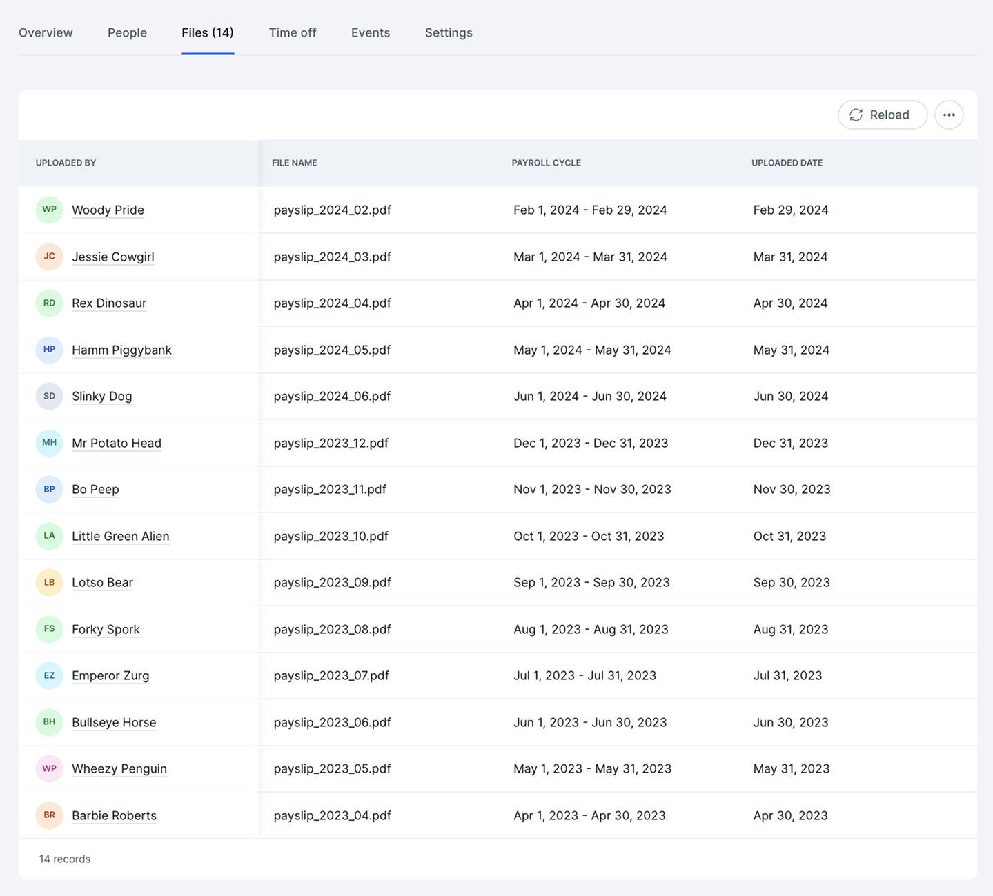993x896 pixels.
Task: Open the Events tab
Action: point(371,32)
